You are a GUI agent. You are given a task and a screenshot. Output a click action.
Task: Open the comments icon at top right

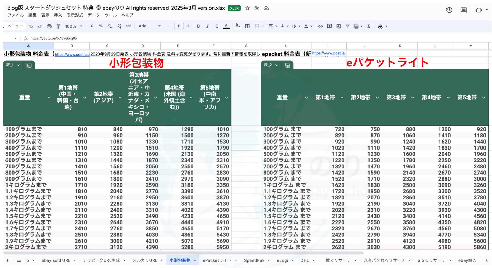(463, 10)
